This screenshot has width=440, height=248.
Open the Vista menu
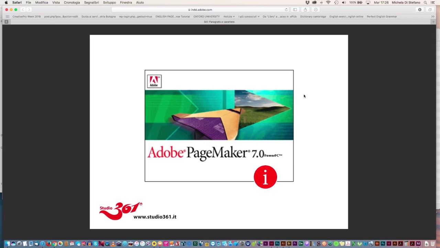tap(56, 2)
